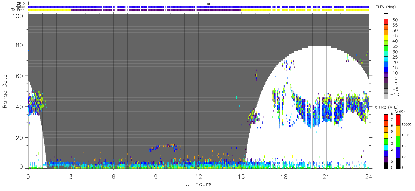
Task: Click the red top segment of ELEV colorbar
Action: coord(387,23)
